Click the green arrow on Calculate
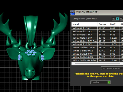 [109, 82]
